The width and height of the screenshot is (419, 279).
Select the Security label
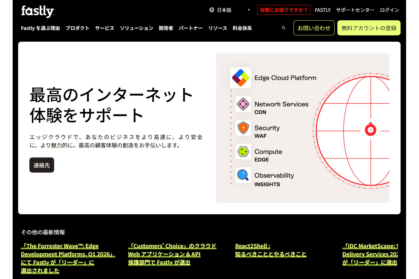tap(267, 128)
